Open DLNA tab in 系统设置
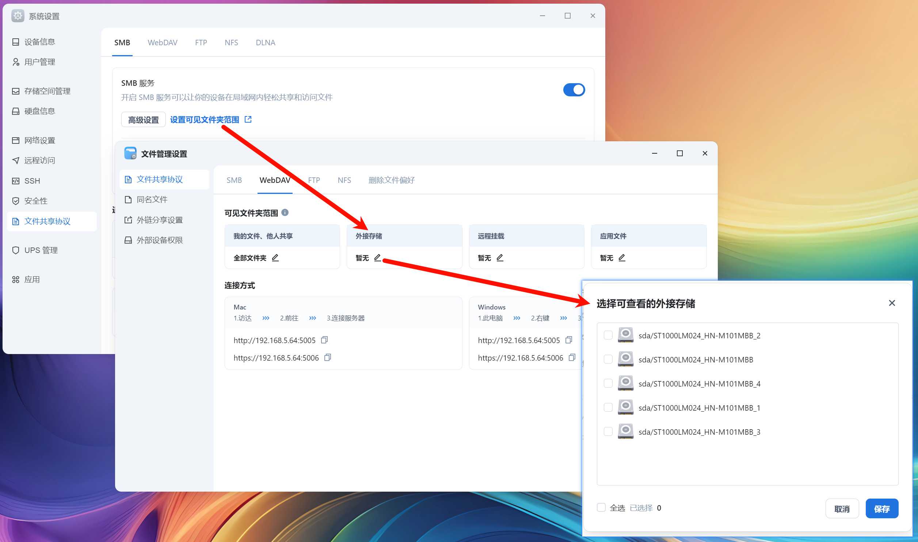Viewport: 918px width, 542px height. tap(265, 43)
